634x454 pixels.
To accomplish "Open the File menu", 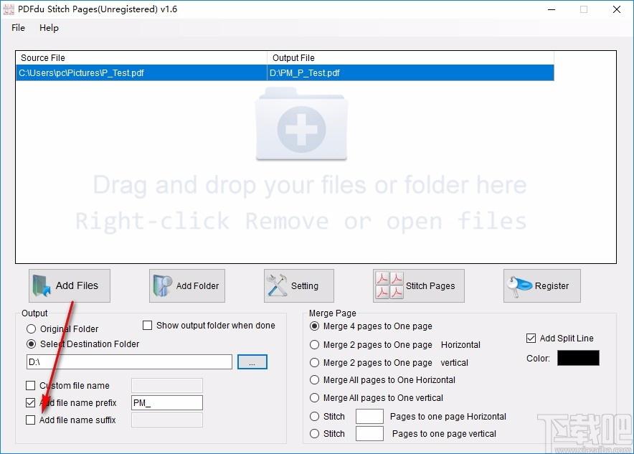I will [18, 28].
